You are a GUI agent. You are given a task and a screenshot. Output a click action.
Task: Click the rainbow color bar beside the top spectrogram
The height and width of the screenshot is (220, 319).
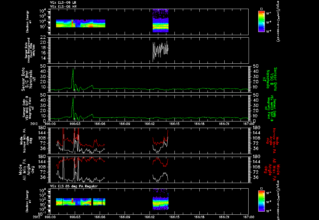tap(261, 21)
